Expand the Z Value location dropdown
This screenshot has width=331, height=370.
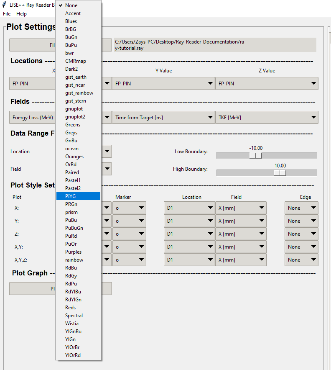266,84
